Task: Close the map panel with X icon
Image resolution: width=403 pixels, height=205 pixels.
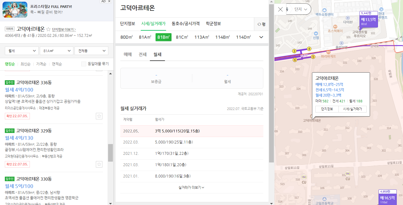Action: pos(280,9)
